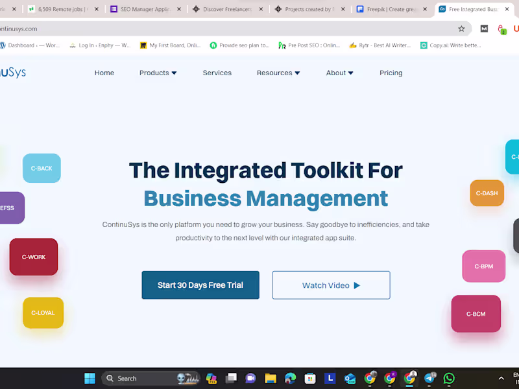Click the Watch Video button
This screenshot has height=389, width=519.
click(x=331, y=285)
